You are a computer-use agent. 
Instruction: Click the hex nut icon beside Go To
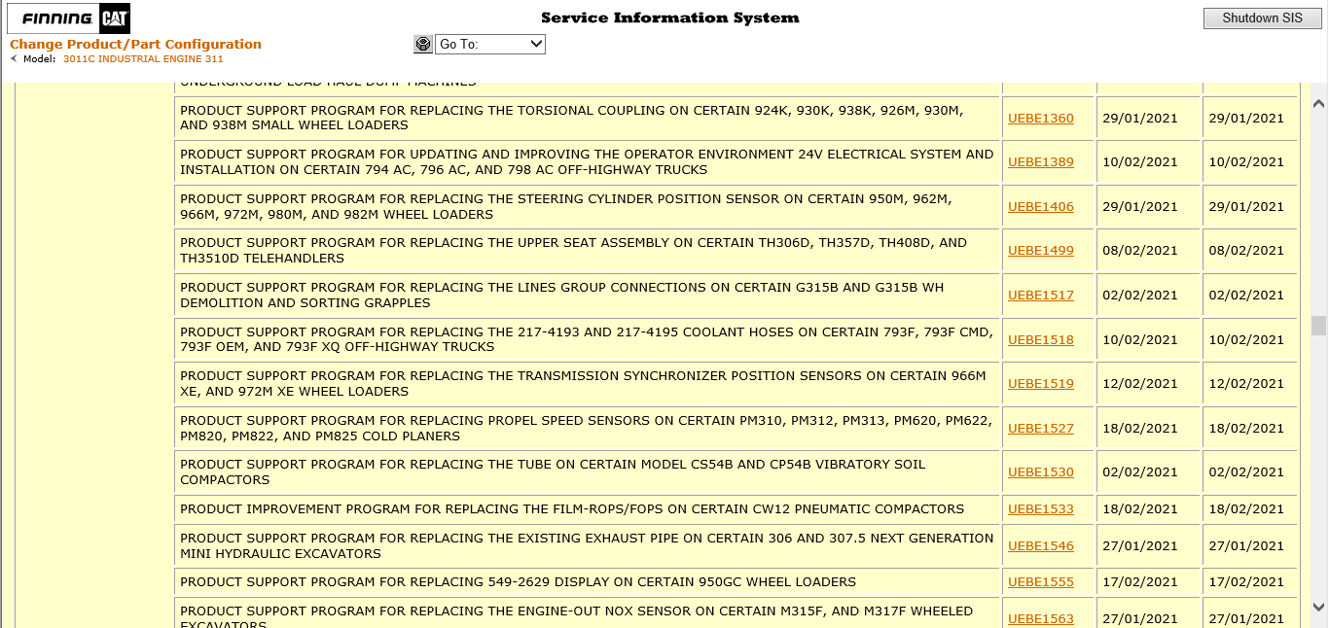(x=422, y=44)
